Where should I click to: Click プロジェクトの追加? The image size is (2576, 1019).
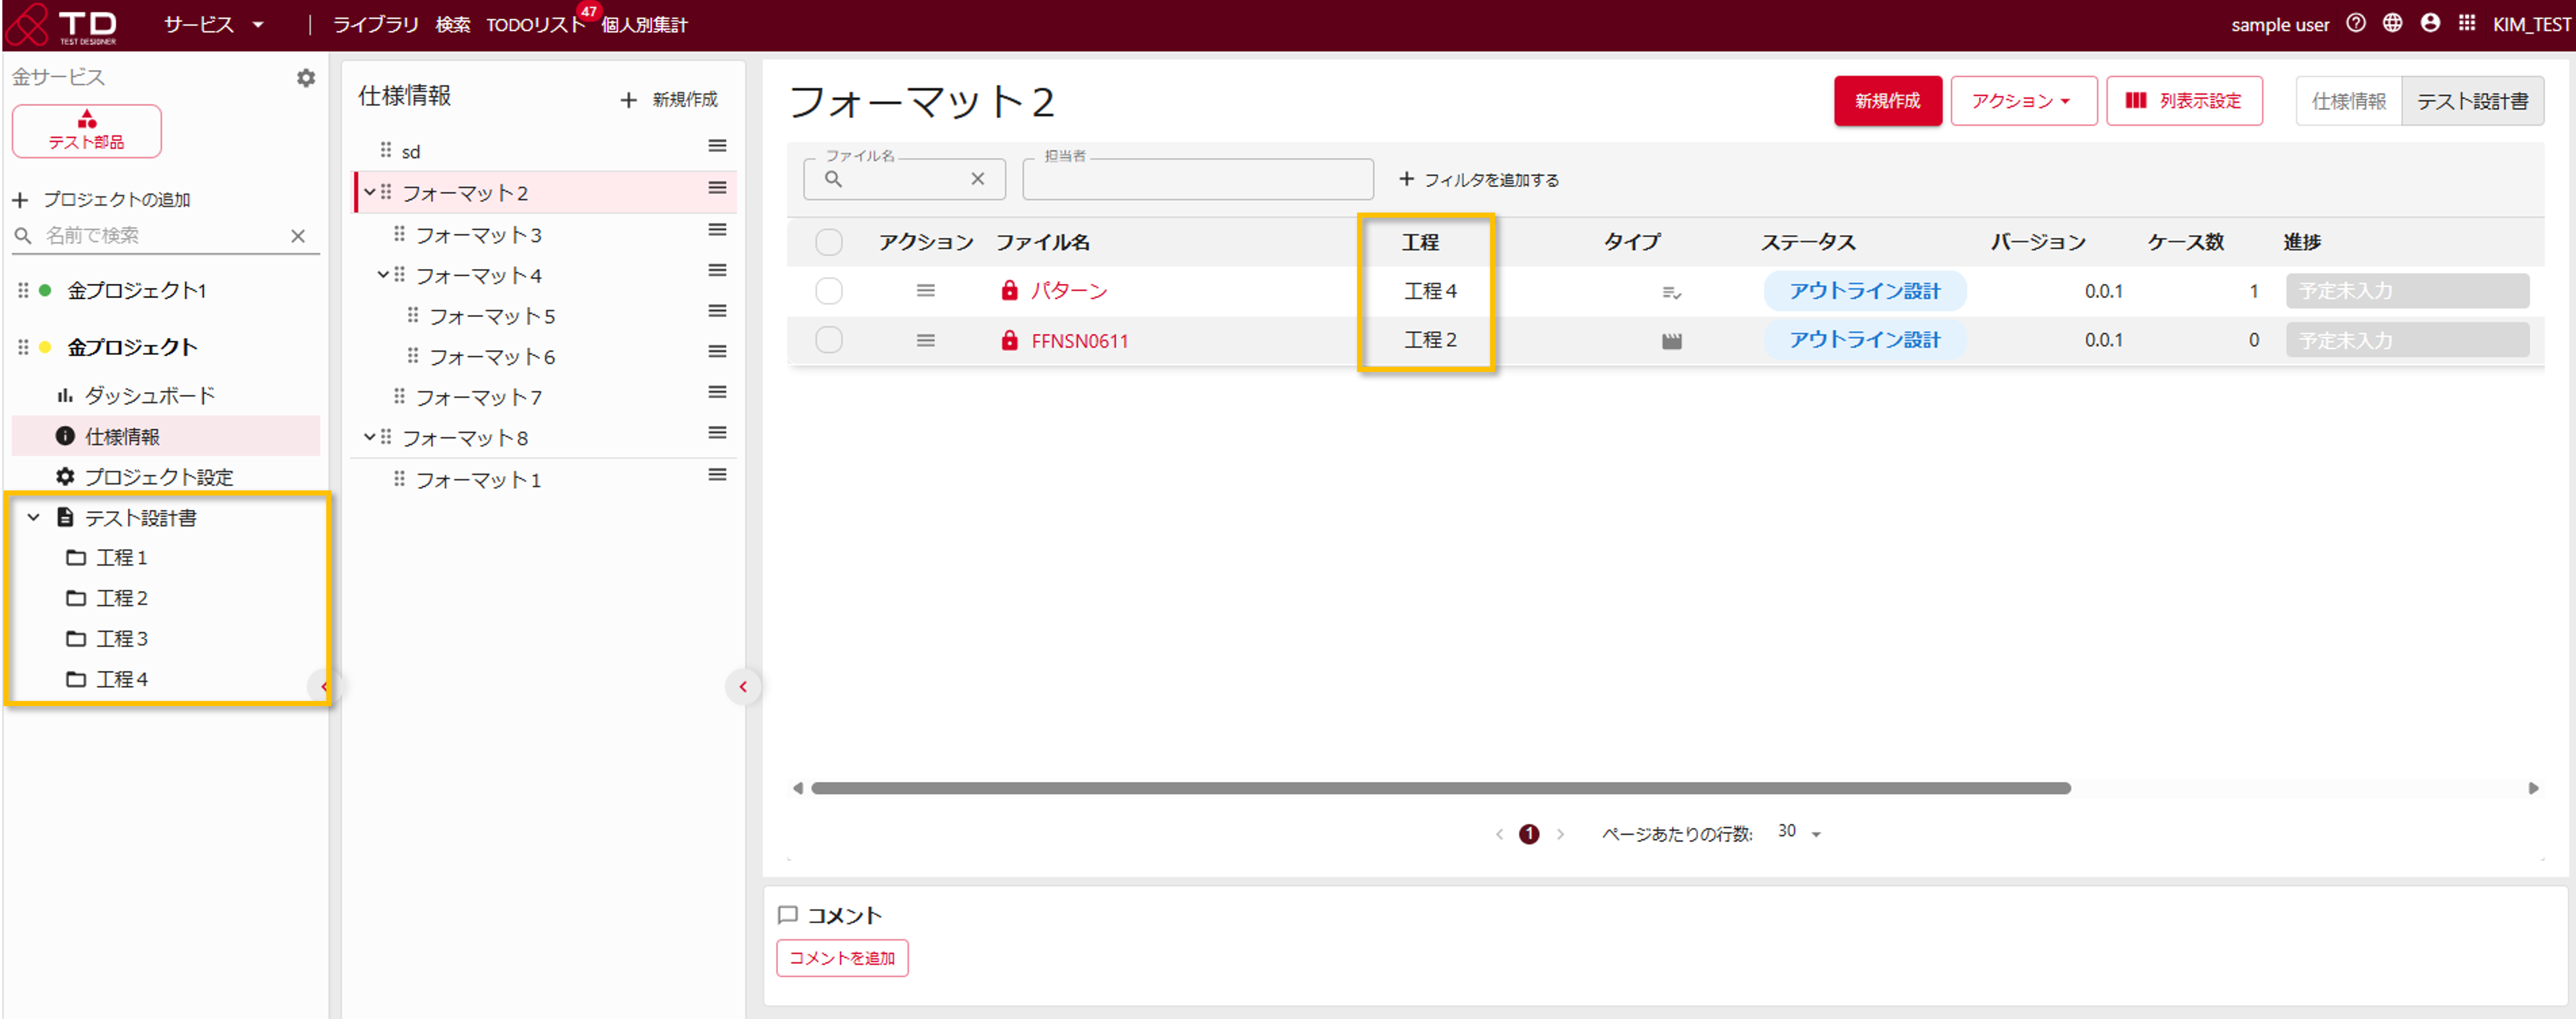tap(101, 200)
